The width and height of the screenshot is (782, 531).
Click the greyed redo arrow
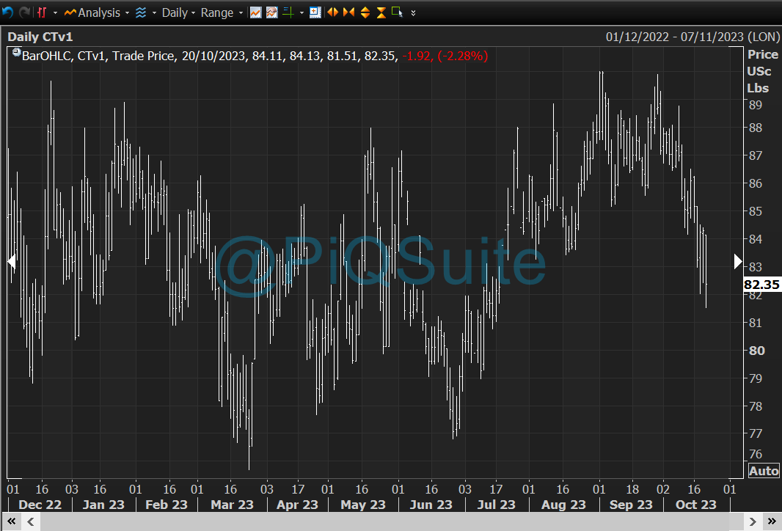coord(24,12)
